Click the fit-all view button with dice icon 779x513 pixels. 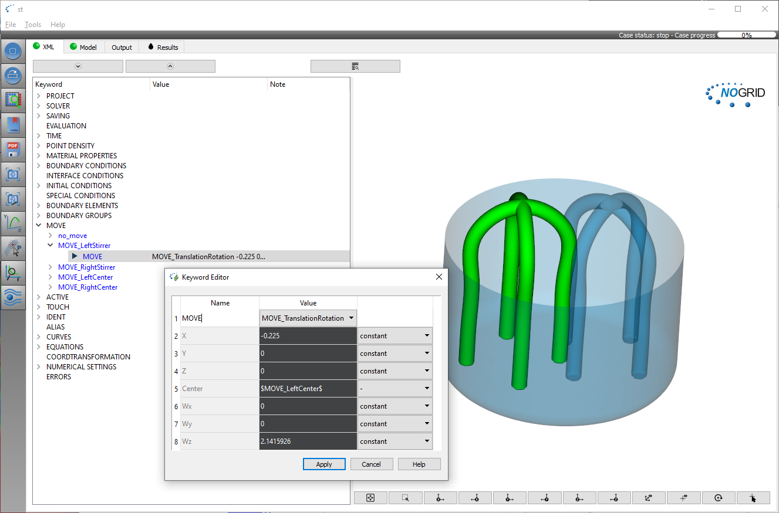(371, 498)
